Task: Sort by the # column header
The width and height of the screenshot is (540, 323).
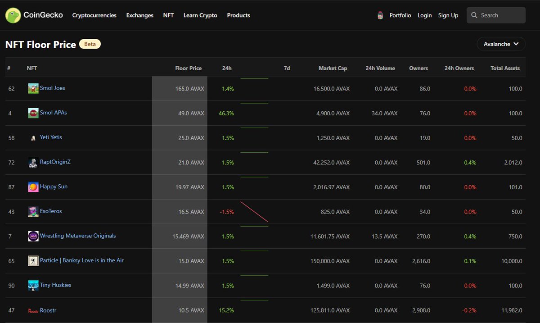Action: [x=9, y=68]
